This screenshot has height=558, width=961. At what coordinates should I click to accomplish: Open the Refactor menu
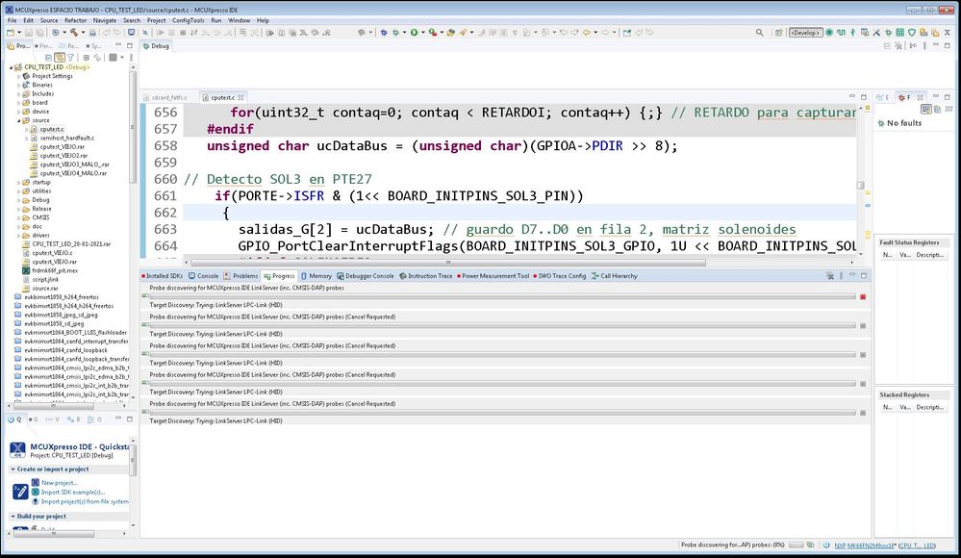click(x=76, y=20)
